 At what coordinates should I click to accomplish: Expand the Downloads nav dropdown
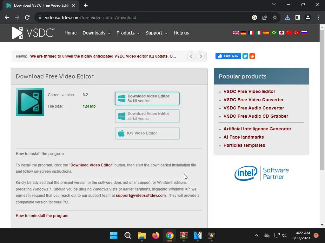point(96,33)
